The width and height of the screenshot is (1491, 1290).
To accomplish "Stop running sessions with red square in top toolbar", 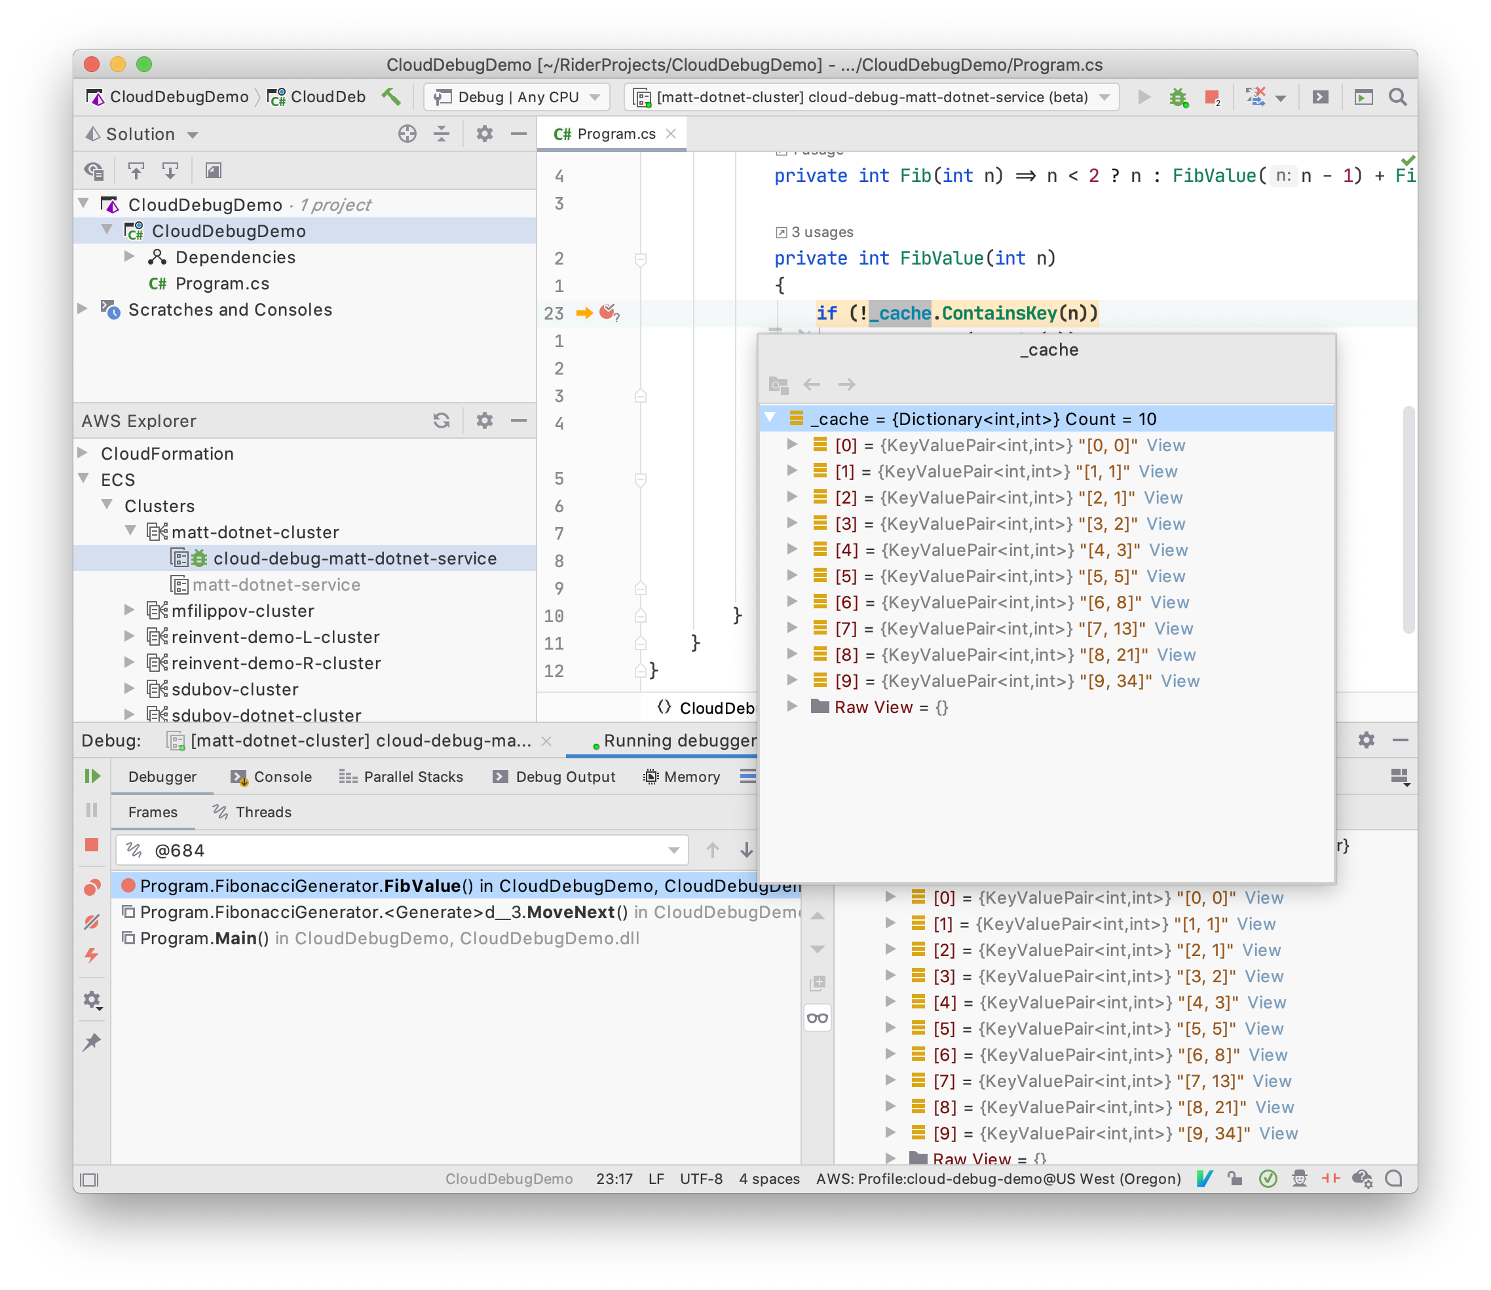I will coord(1212,96).
